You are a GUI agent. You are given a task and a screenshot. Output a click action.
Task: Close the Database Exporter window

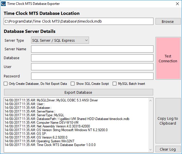(177, 4)
